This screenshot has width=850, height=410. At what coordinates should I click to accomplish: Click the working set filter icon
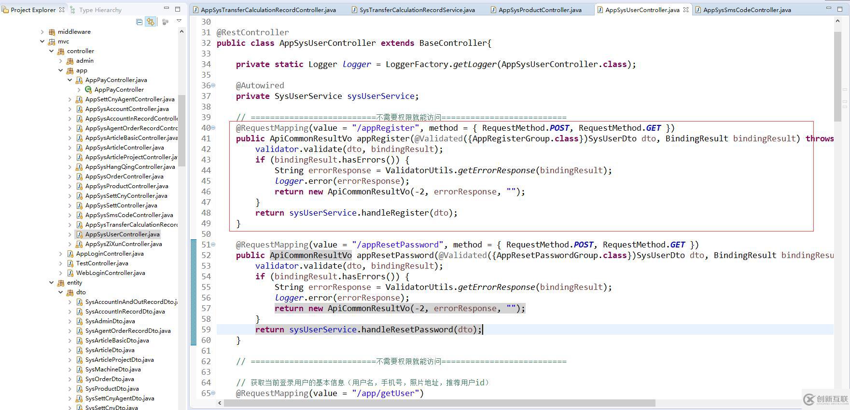[165, 22]
